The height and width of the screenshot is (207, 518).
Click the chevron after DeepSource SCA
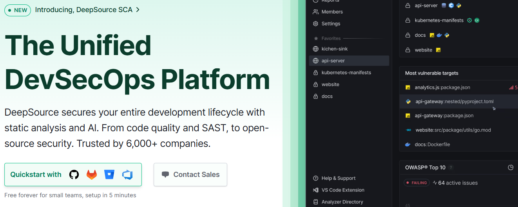pyautogui.click(x=138, y=10)
